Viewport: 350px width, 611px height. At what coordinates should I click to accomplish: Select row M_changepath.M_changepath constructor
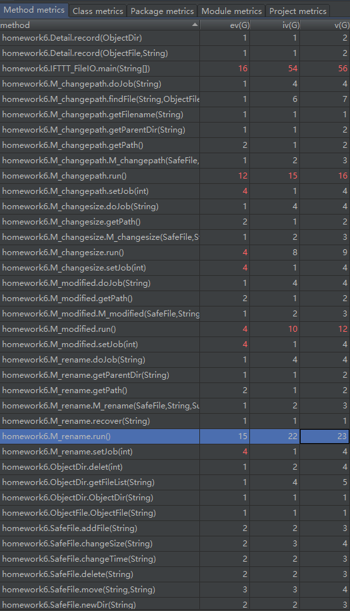pyautogui.click(x=175, y=161)
